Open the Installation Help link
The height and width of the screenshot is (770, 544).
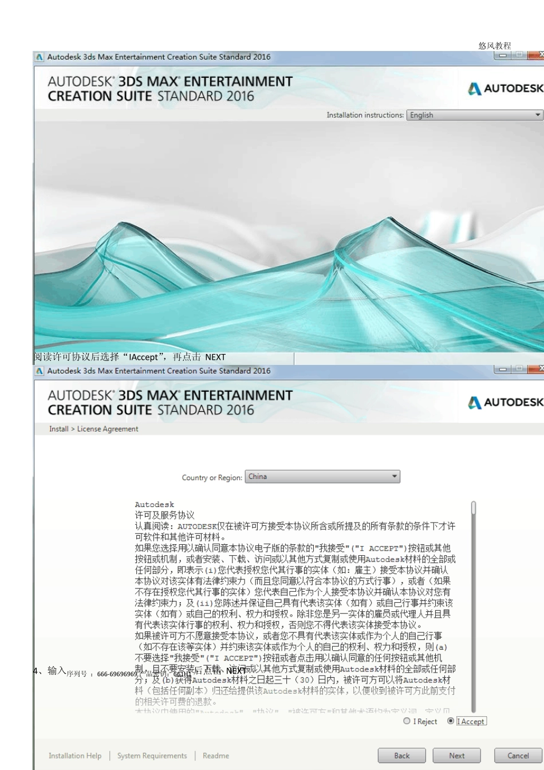tap(75, 756)
